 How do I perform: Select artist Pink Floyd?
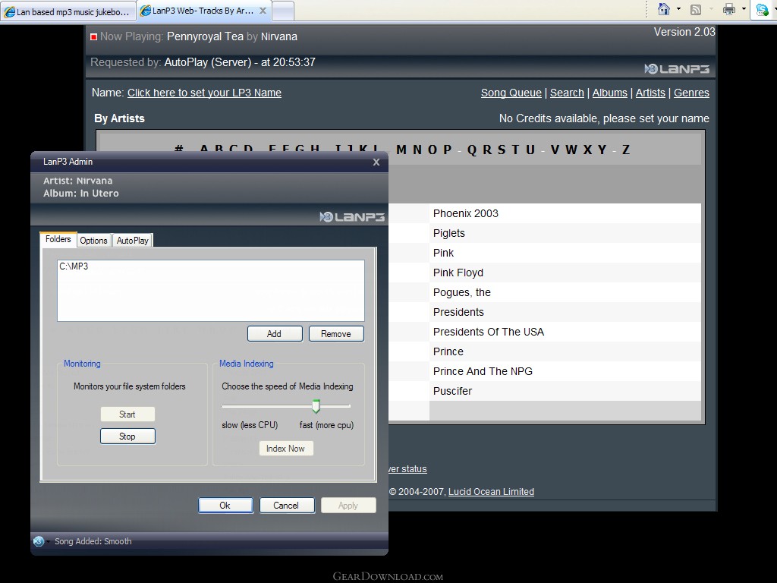pyautogui.click(x=458, y=273)
